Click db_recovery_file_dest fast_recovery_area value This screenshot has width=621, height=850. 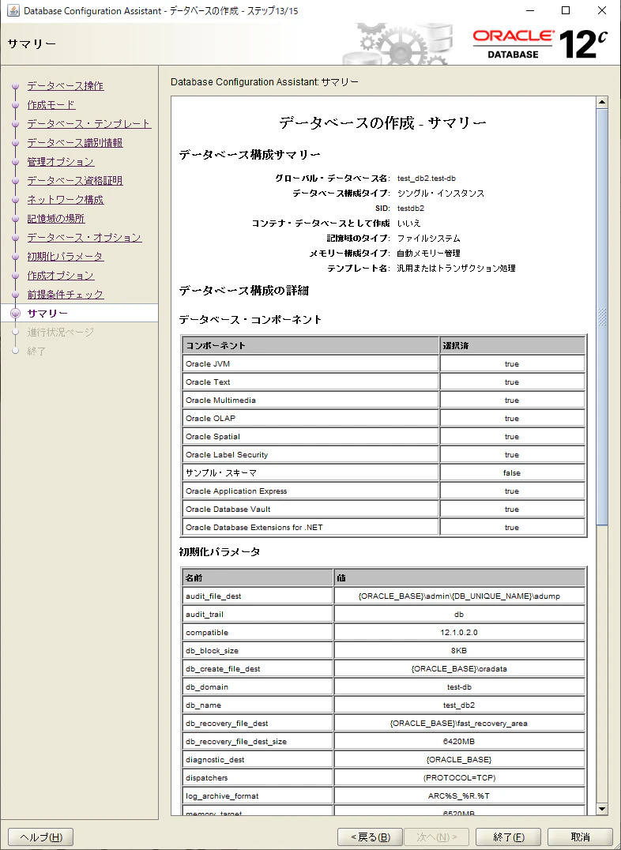[459, 723]
